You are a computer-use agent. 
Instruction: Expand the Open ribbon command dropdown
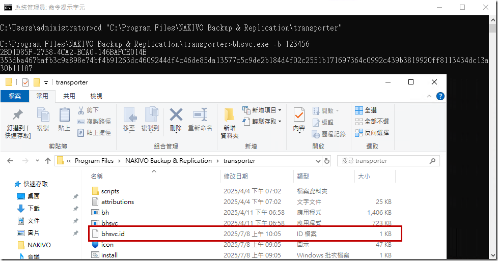[337, 110]
